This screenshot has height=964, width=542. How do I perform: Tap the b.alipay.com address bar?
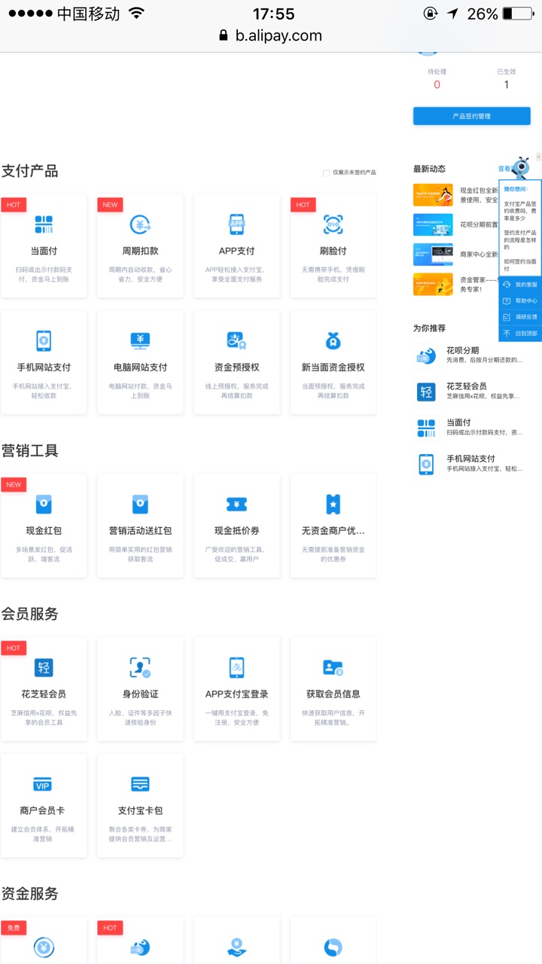[x=271, y=35]
